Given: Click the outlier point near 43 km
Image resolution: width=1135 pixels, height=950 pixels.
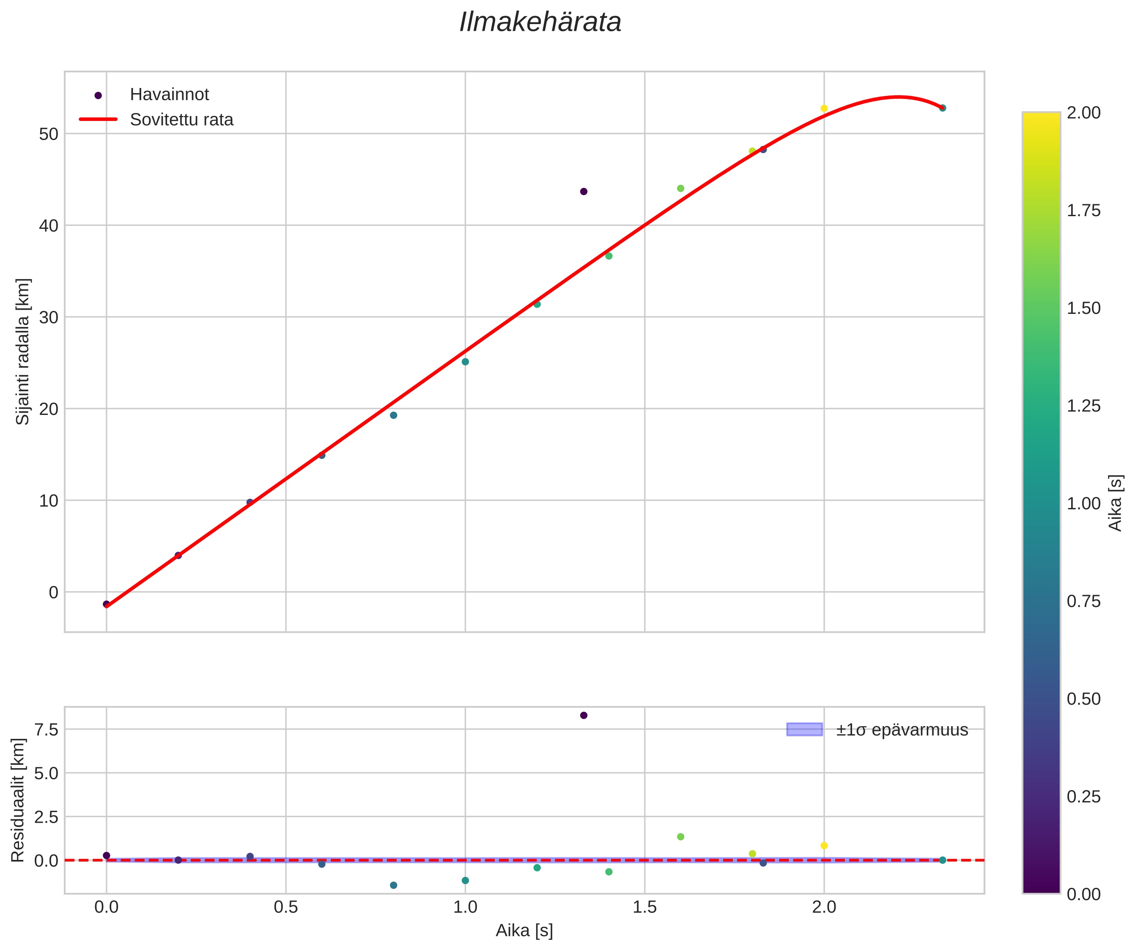Looking at the screenshot, I should pos(583,192).
